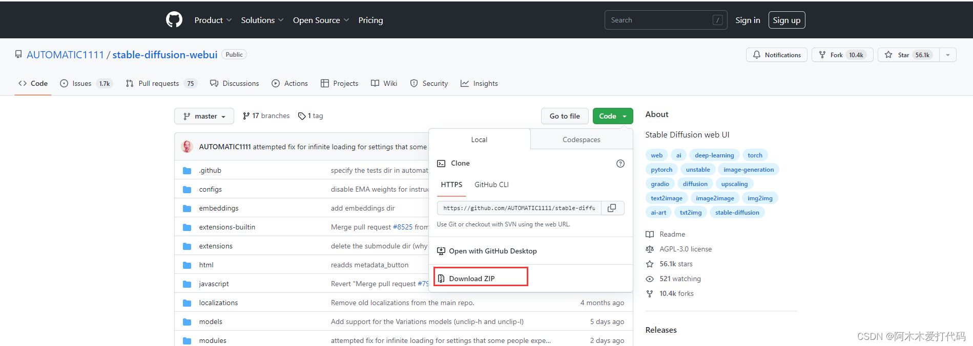
Task: Open the Security tab
Action: click(x=429, y=83)
